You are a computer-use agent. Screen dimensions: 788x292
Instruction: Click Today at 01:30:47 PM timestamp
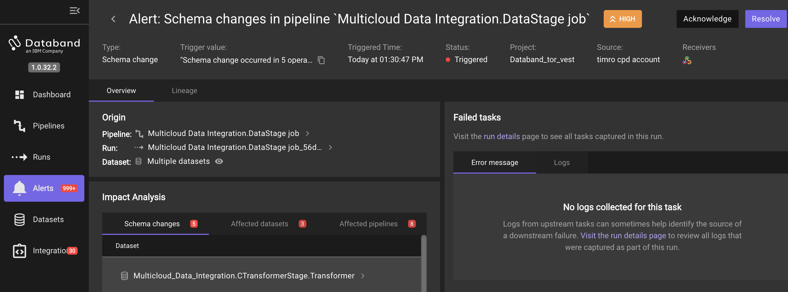coord(385,60)
